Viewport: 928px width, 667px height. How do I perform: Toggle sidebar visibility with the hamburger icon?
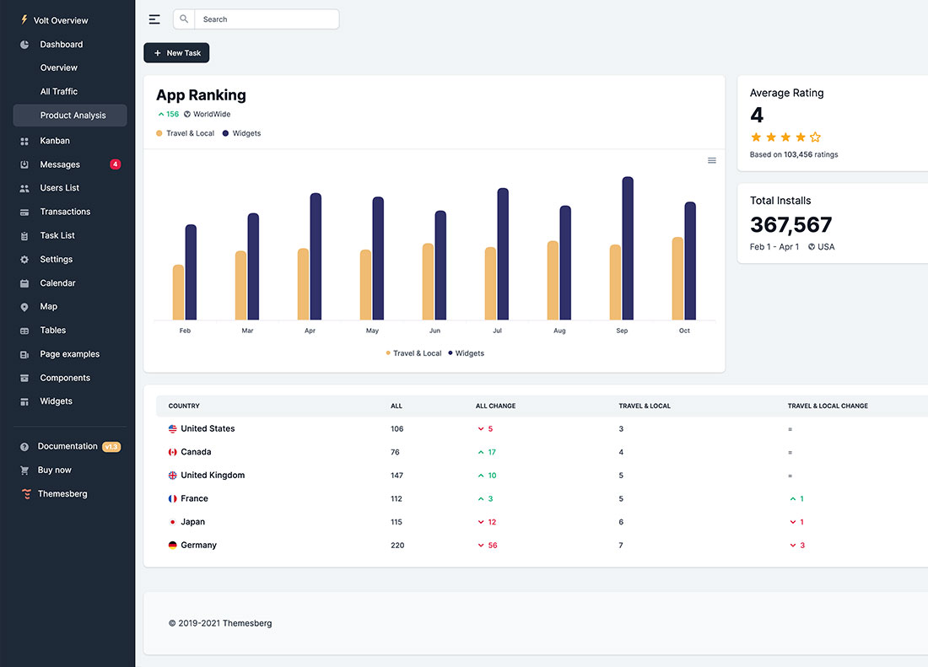(x=154, y=19)
